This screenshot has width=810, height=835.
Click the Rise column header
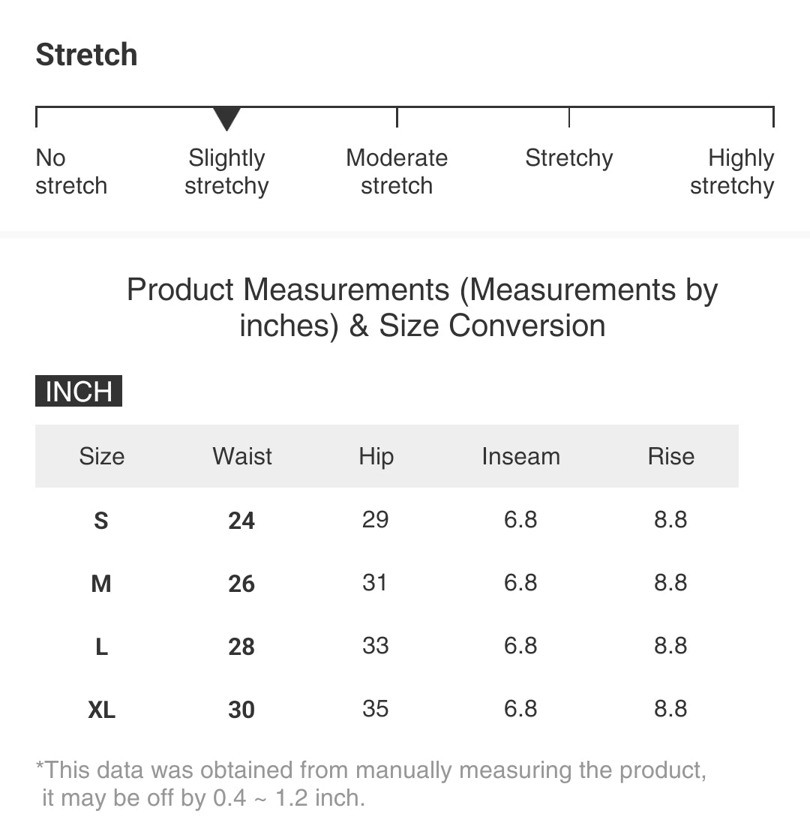[x=671, y=456]
